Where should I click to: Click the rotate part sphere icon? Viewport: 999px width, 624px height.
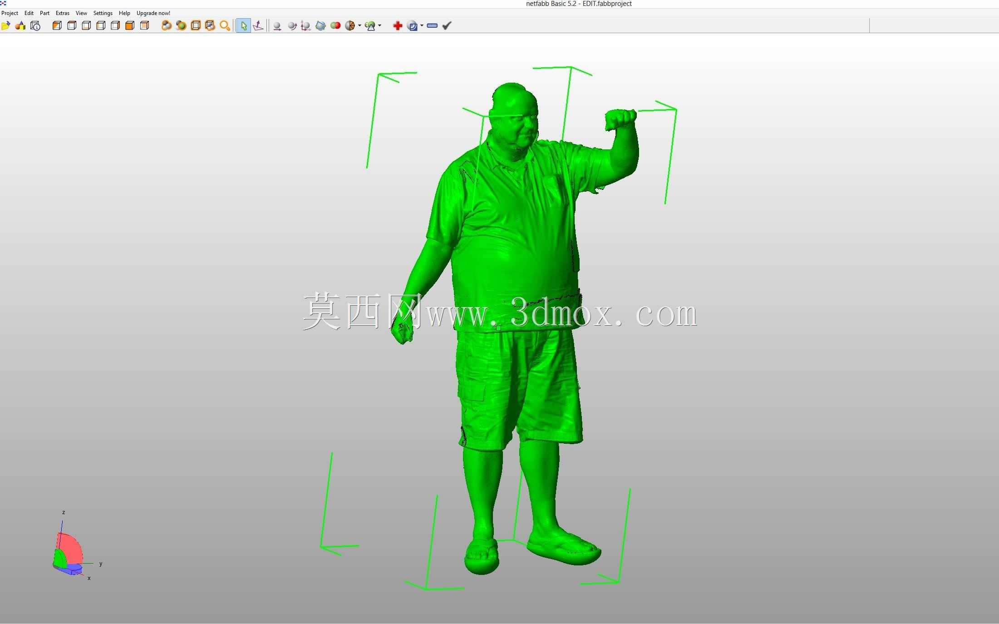292,26
